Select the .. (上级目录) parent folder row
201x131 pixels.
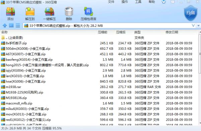pos(99,38)
